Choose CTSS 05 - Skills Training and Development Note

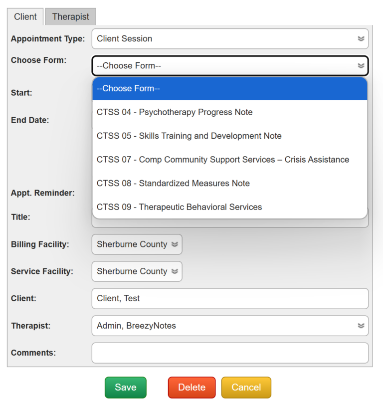[230, 136]
